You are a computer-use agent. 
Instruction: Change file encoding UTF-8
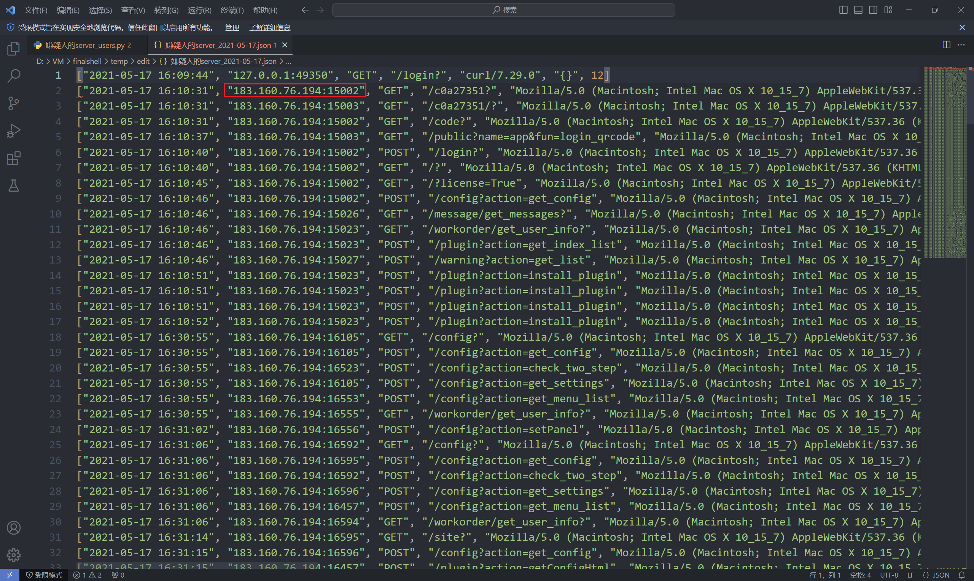point(889,575)
